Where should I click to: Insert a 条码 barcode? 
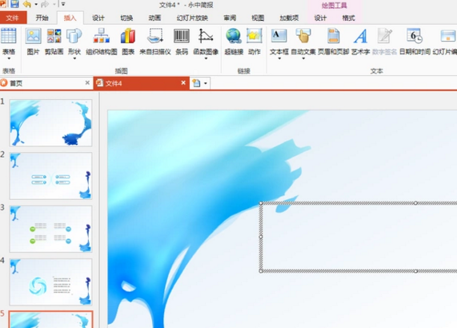182,36
